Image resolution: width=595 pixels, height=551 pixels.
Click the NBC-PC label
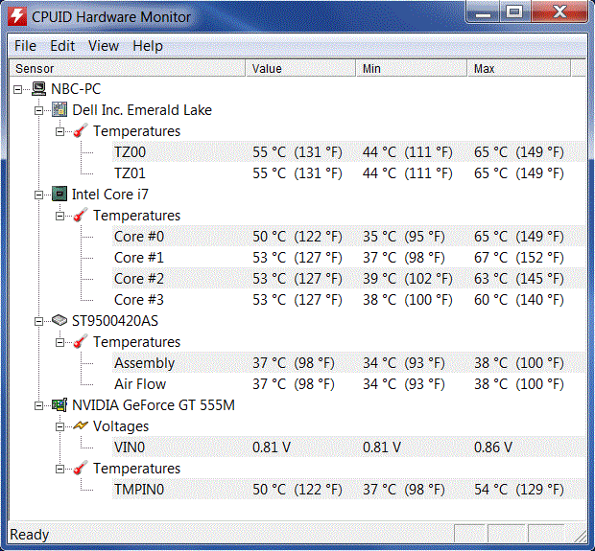click(x=76, y=89)
